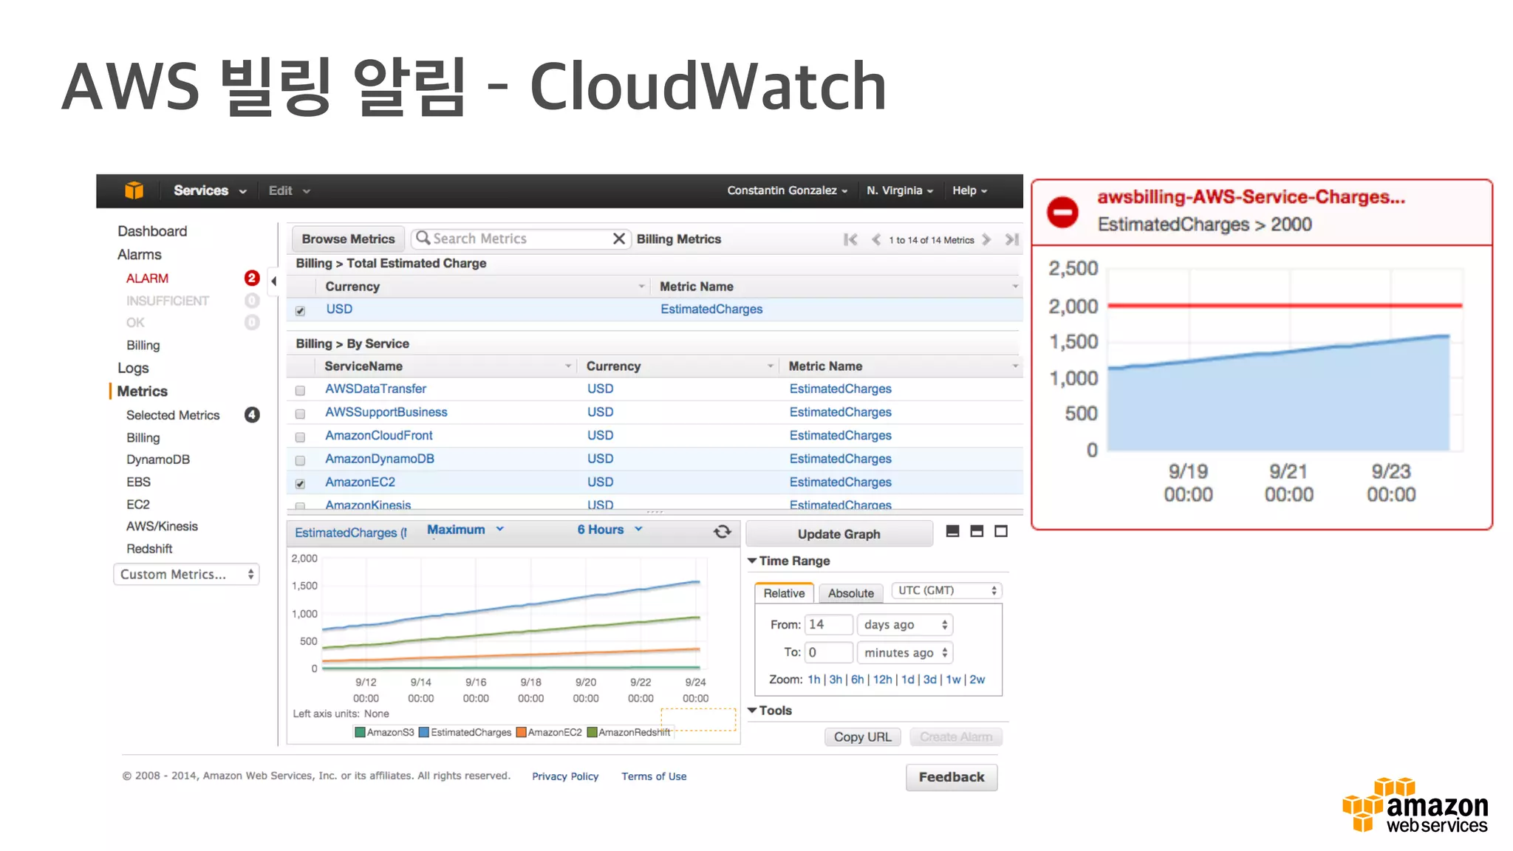Image resolution: width=1513 pixels, height=851 pixels.
Task: Open the minutes ago unit dropdown
Action: coord(905,652)
